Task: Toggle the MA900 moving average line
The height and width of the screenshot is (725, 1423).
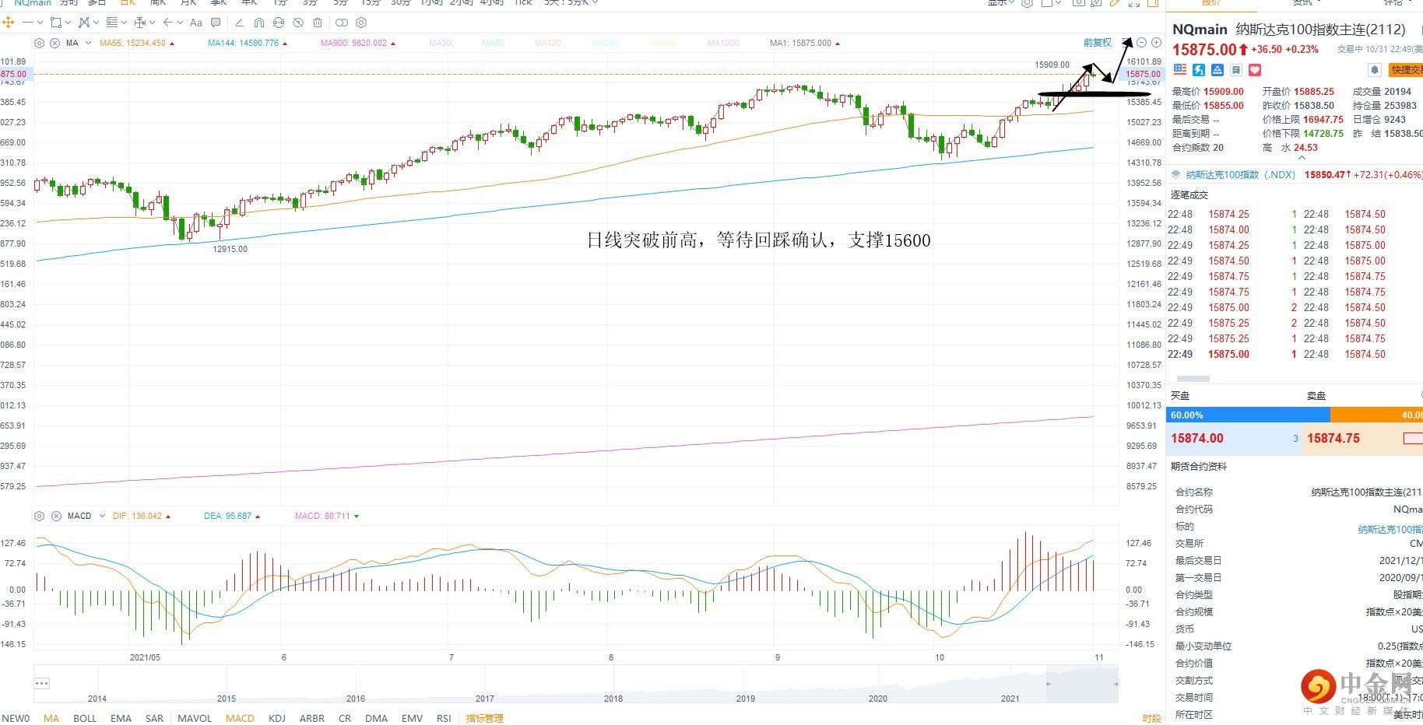Action: tap(358, 43)
